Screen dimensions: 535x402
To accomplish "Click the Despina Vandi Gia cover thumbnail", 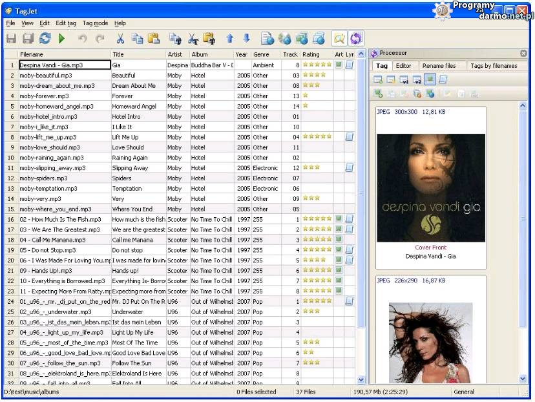I will tap(431, 188).
